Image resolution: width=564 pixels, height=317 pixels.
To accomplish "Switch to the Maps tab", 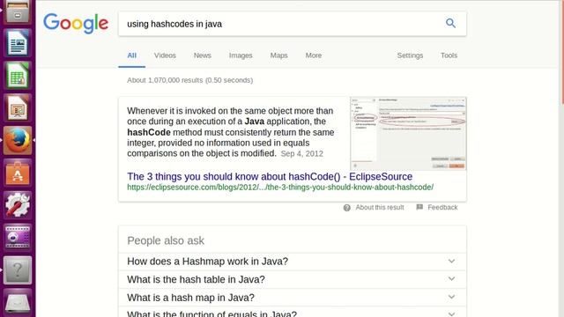I will point(278,55).
